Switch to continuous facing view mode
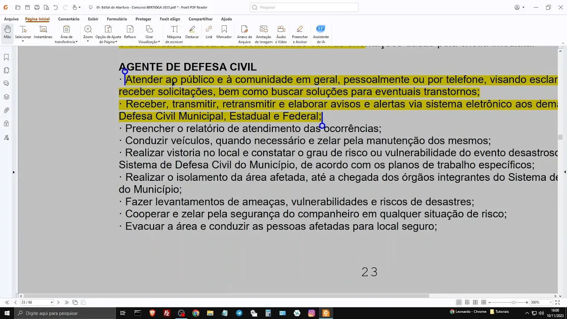Viewport: 567px width, 319px height. point(483,302)
